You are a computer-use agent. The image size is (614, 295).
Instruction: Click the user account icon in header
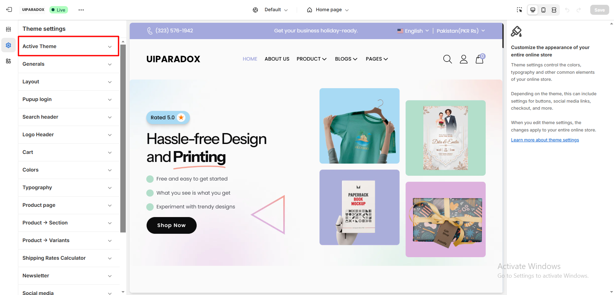point(464,59)
